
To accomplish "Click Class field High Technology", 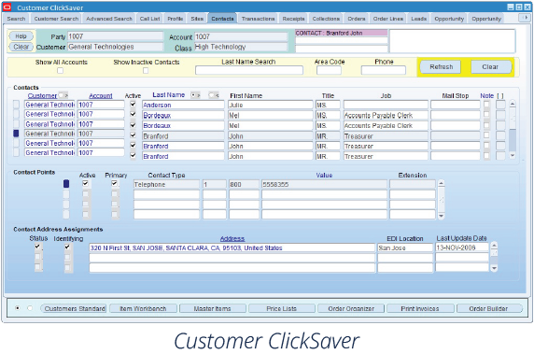I will tap(241, 47).
